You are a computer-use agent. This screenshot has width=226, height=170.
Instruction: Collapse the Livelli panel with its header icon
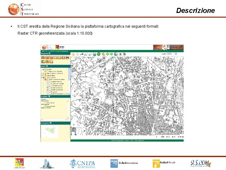click(x=47, y=66)
